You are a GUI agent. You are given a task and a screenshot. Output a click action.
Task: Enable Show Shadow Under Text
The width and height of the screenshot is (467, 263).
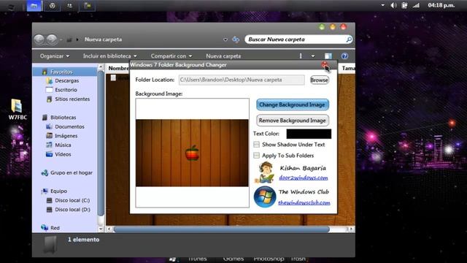(x=256, y=145)
